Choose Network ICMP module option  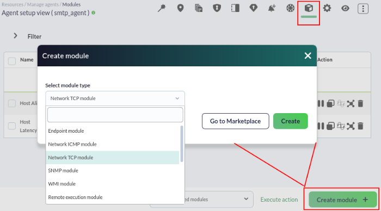112,144
